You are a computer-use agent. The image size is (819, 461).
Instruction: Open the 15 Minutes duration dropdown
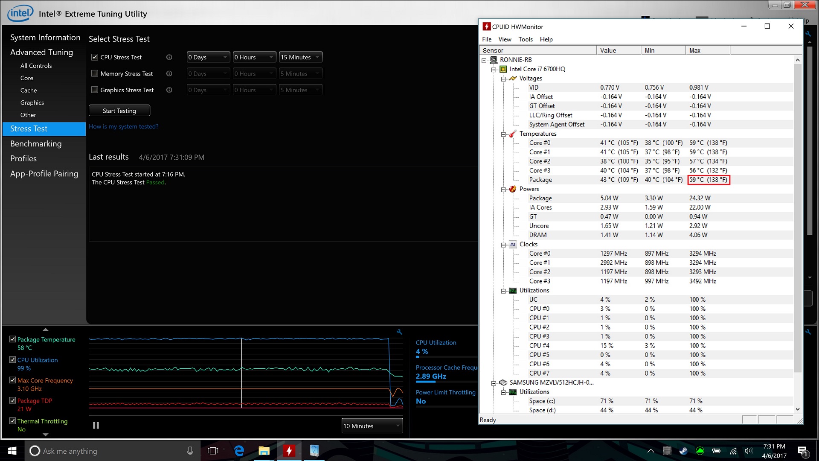(x=300, y=57)
